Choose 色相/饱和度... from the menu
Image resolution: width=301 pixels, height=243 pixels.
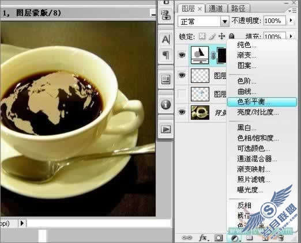click(258, 138)
